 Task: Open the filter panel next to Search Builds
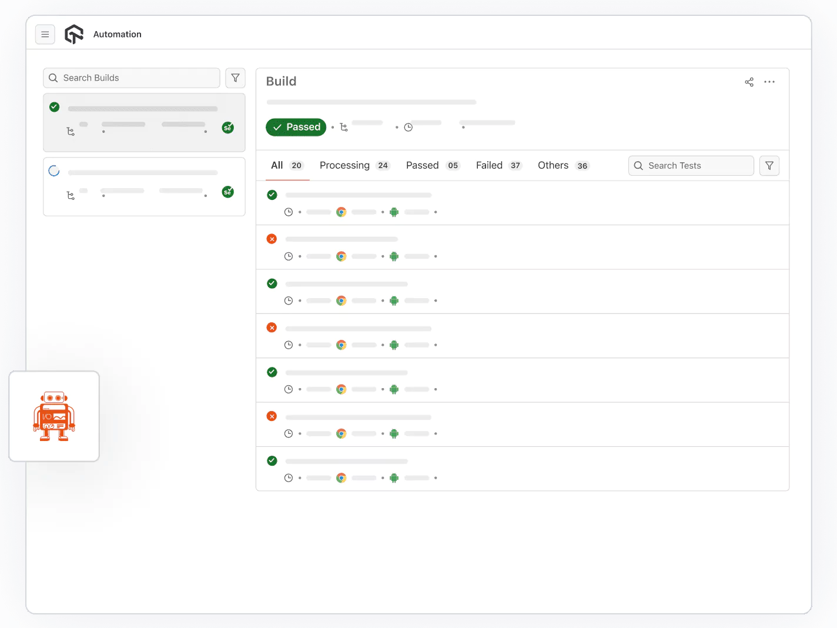click(235, 78)
